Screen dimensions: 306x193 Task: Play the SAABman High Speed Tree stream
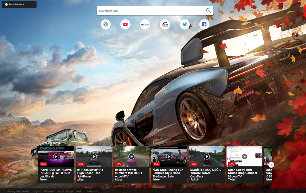[94, 156]
